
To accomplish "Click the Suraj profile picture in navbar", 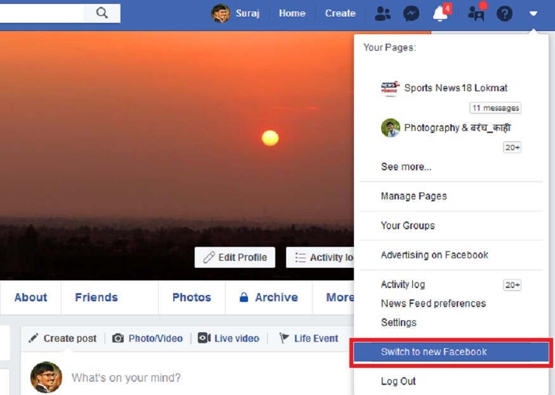I will pyautogui.click(x=221, y=13).
